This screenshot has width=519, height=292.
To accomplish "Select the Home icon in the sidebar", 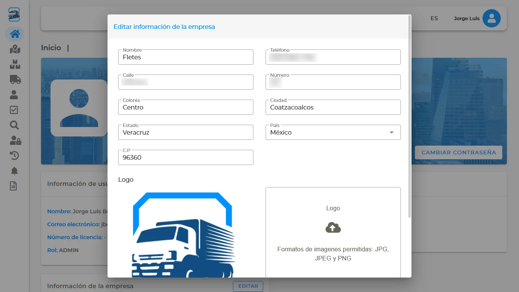I will (14, 34).
